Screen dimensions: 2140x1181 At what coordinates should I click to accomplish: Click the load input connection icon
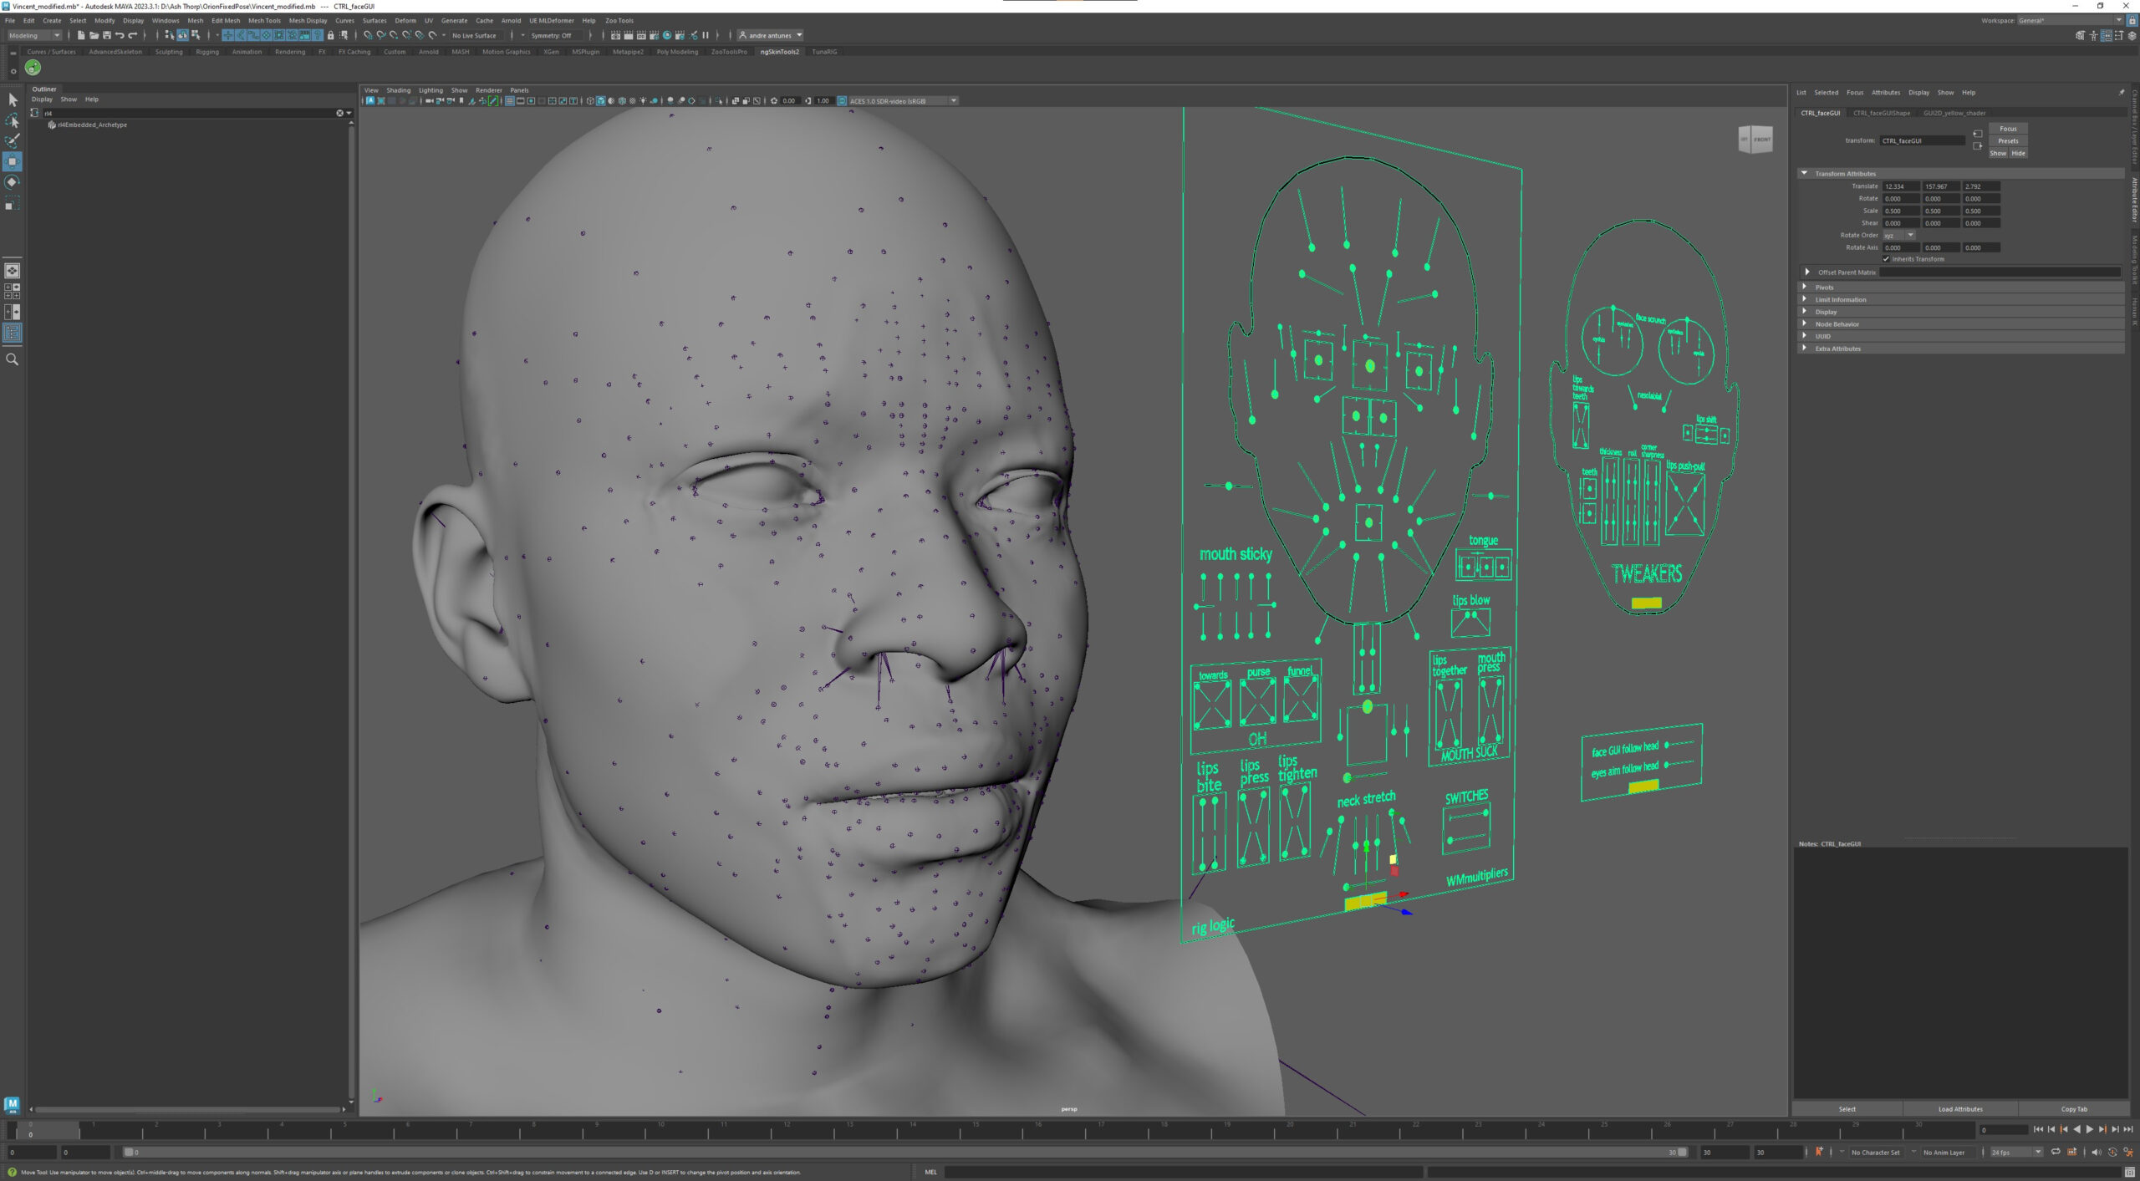[x=1978, y=134]
